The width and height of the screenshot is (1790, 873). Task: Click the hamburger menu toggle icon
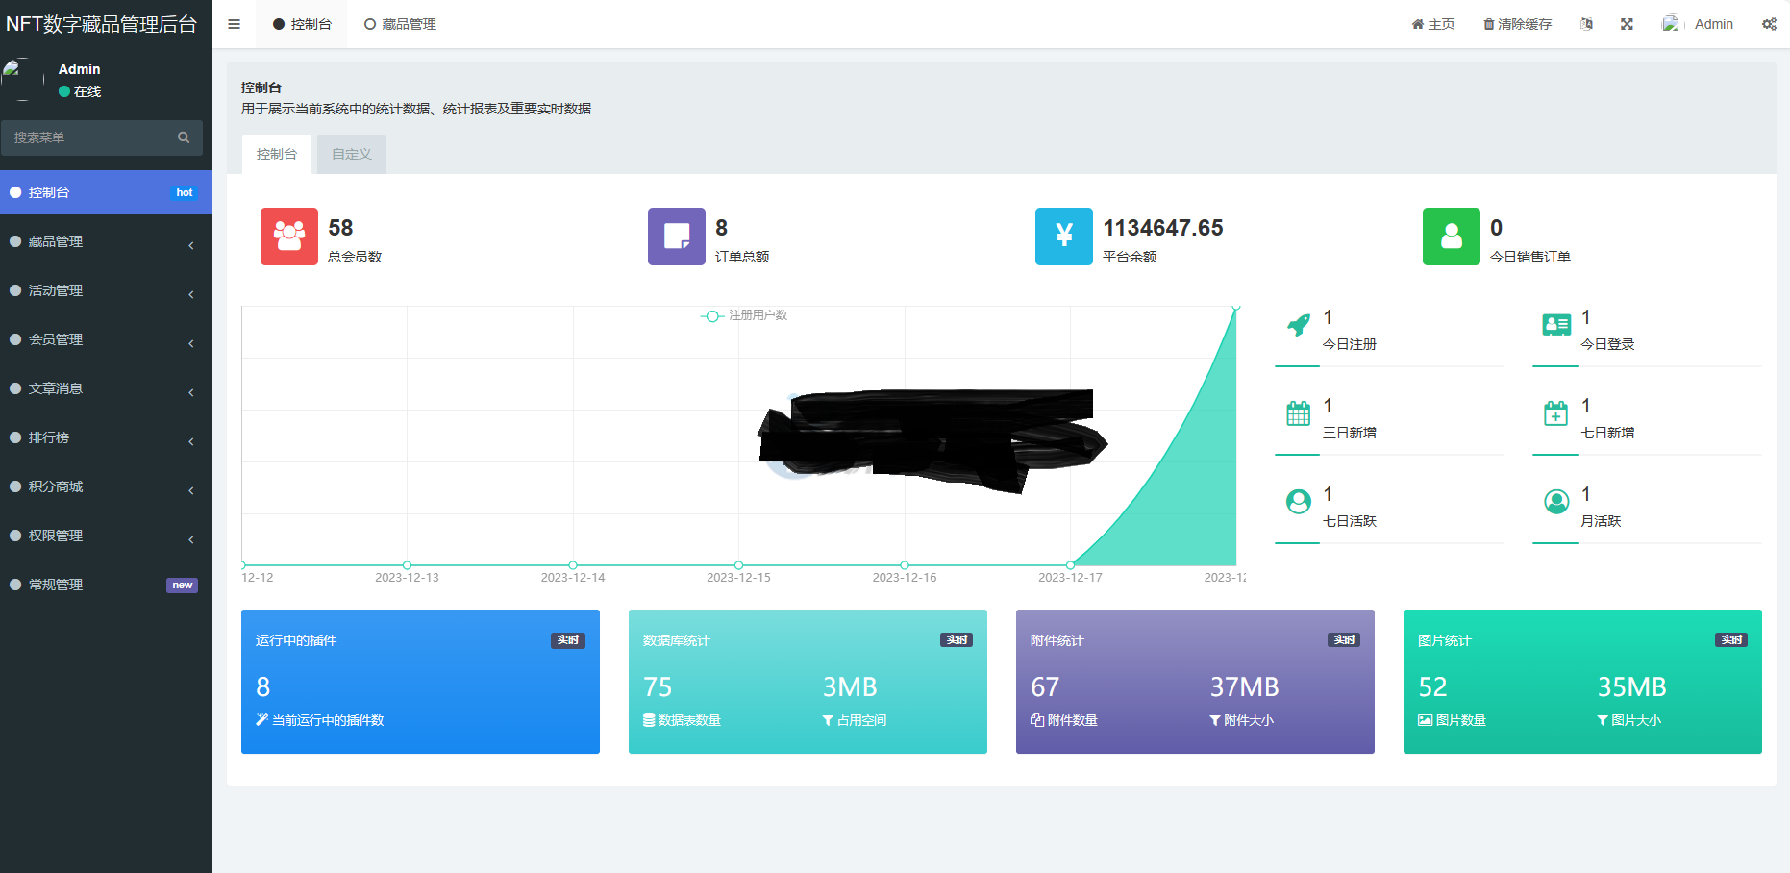[x=234, y=24]
